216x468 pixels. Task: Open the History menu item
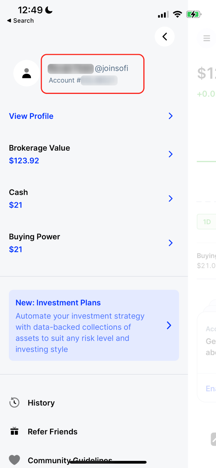[x=41, y=403]
